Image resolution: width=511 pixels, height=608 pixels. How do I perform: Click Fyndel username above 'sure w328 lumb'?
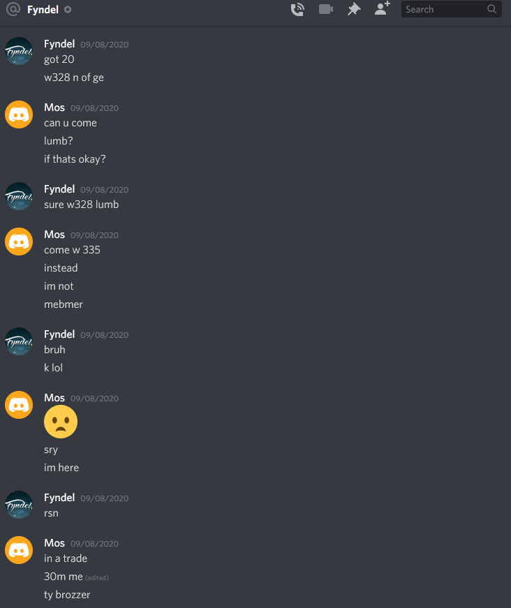(x=59, y=189)
